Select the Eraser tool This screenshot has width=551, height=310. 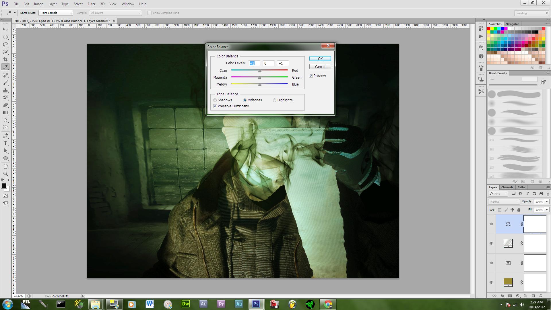[5, 105]
